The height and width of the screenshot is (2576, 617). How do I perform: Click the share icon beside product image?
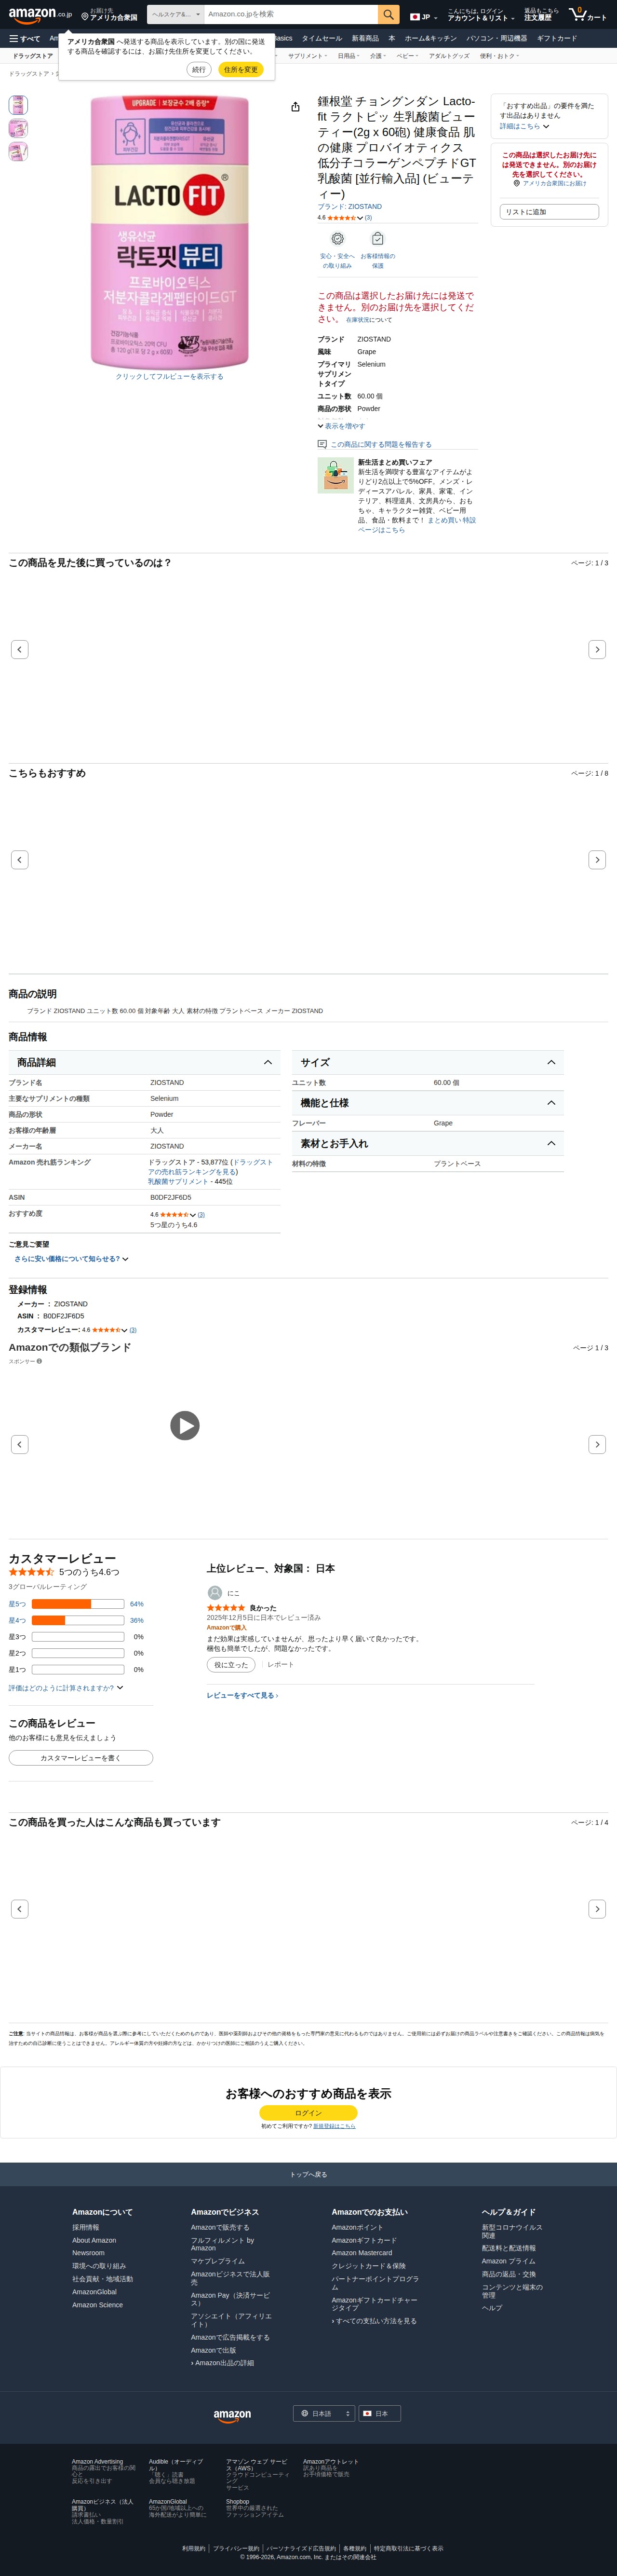point(295,107)
